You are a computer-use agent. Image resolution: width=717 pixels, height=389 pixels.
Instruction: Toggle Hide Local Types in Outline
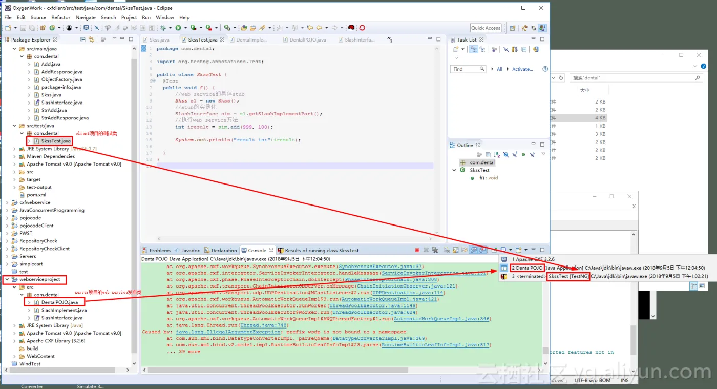tap(533, 154)
